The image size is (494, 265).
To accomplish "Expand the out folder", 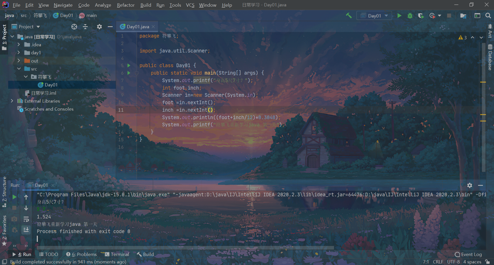I will click(x=19, y=61).
